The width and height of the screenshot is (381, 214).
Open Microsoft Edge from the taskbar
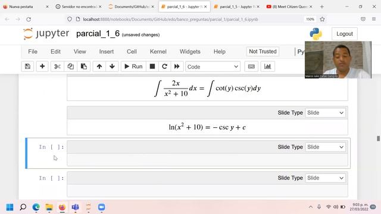pyautogui.click(x=36, y=207)
